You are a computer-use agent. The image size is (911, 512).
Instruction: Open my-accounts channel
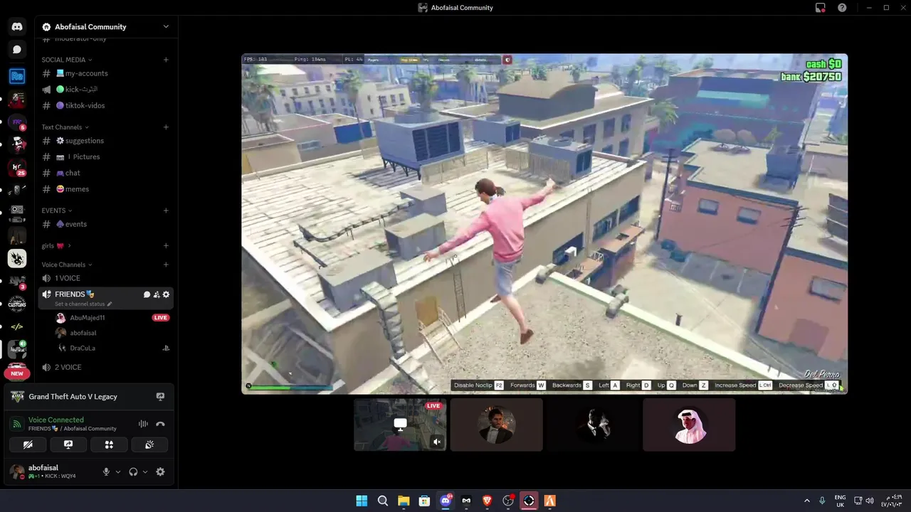pos(105,73)
